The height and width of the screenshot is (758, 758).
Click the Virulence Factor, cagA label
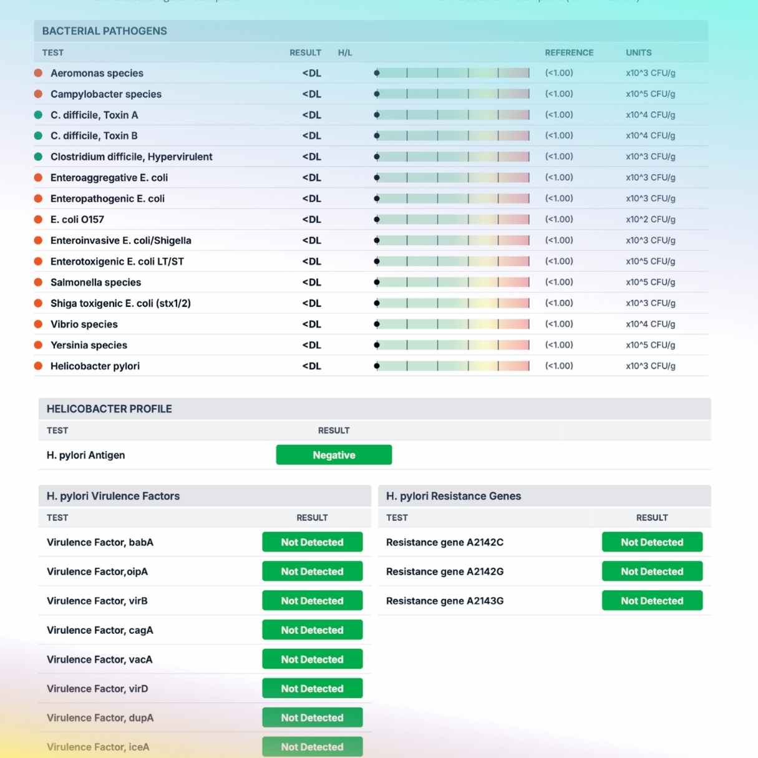click(100, 630)
